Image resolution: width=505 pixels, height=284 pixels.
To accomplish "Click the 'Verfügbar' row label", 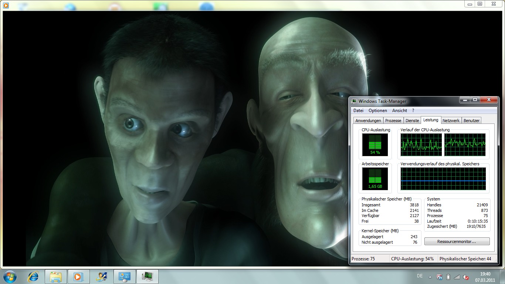I will [x=370, y=216].
